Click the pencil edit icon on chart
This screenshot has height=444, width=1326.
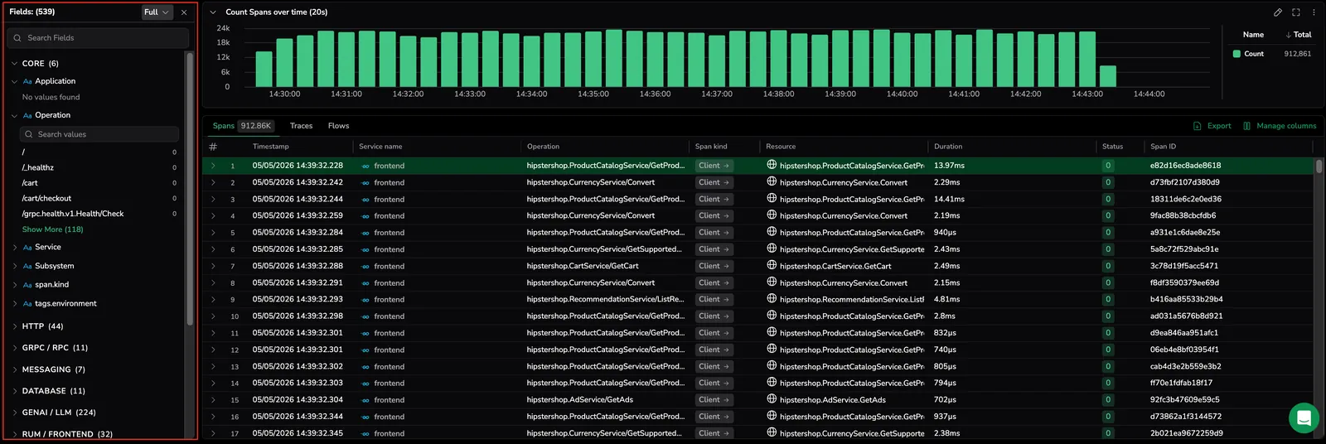click(x=1278, y=12)
